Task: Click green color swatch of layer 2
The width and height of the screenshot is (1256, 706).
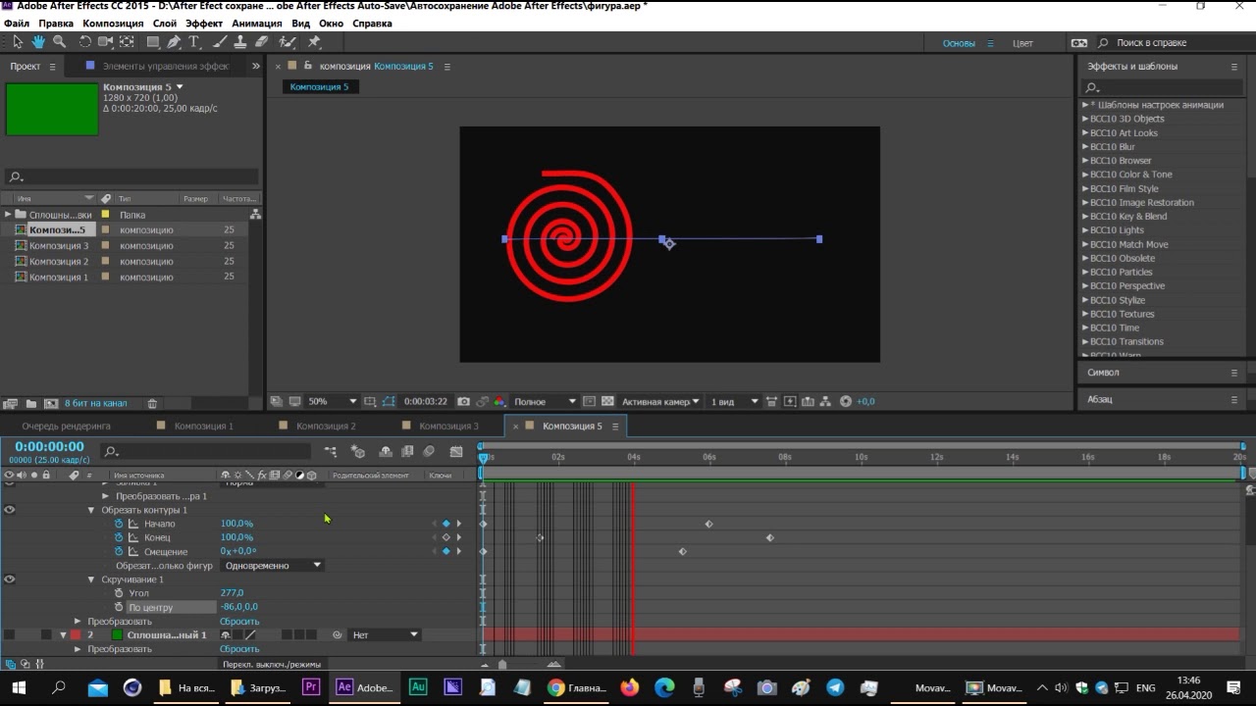Action: 117,635
